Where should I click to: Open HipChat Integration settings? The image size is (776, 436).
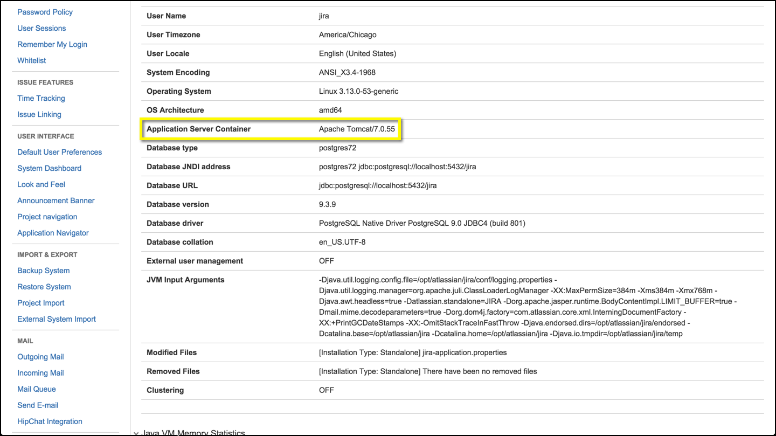(50, 421)
